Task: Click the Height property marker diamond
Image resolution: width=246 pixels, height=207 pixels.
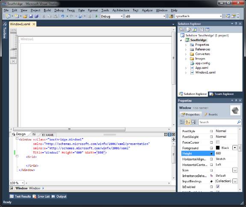Action: (x=211, y=154)
